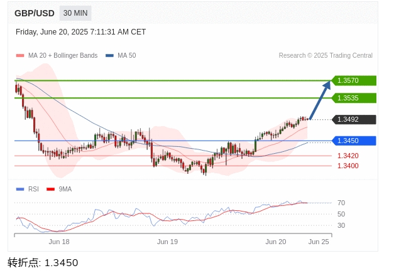Image resolution: width=416 pixels, height=273 pixels.
Task: Click the 转折点: 1.3450 pivot text
Action: point(43,263)
